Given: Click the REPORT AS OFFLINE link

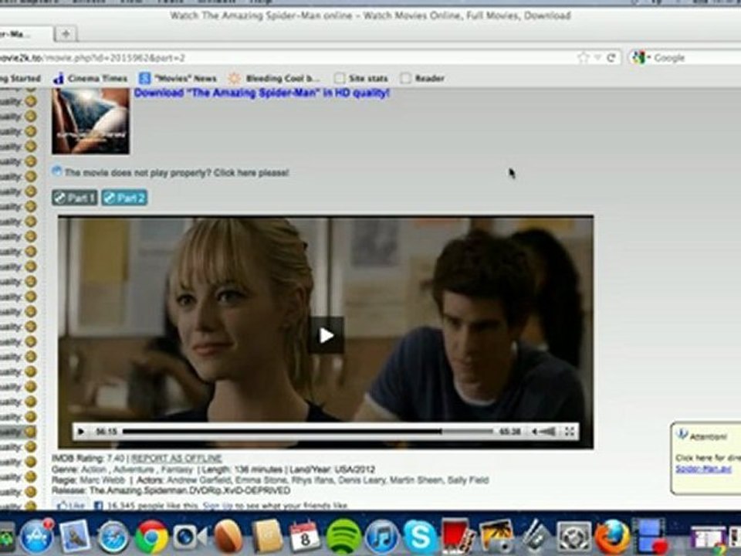Looking at the screenshot, I should click(176, 458).
